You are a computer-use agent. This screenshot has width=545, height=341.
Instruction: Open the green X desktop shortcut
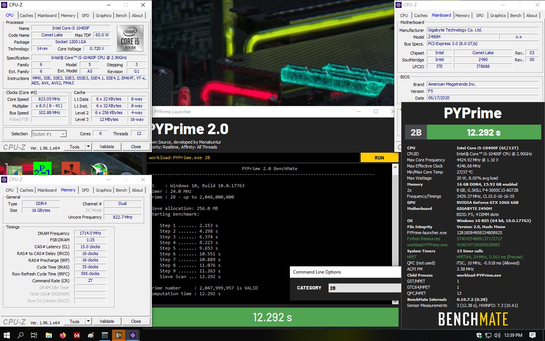click(99, 169)
